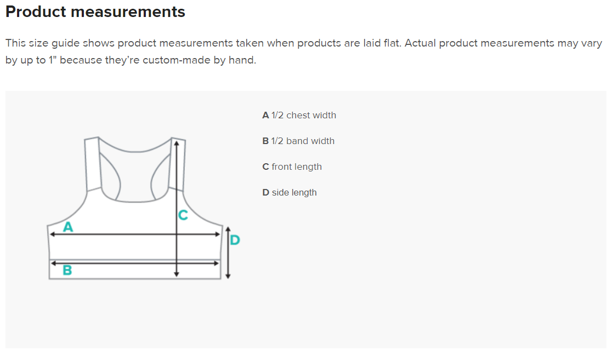The image size is (613, 350).
Task: Click the teal letter B on the diagram
Action: [x=67, y=270]
